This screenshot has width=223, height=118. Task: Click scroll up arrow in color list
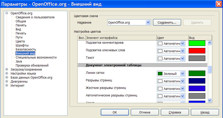210,42
